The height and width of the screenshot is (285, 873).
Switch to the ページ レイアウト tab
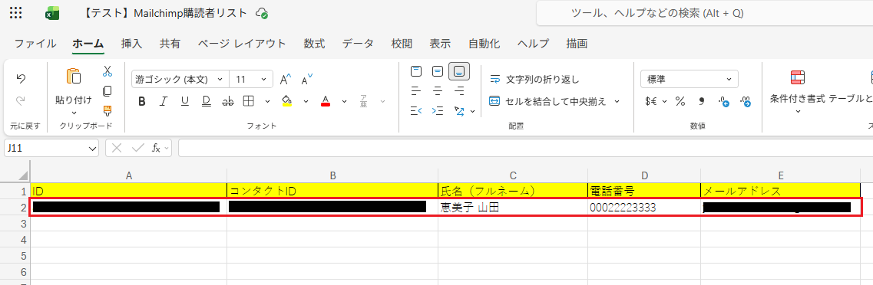click(242, 44)
